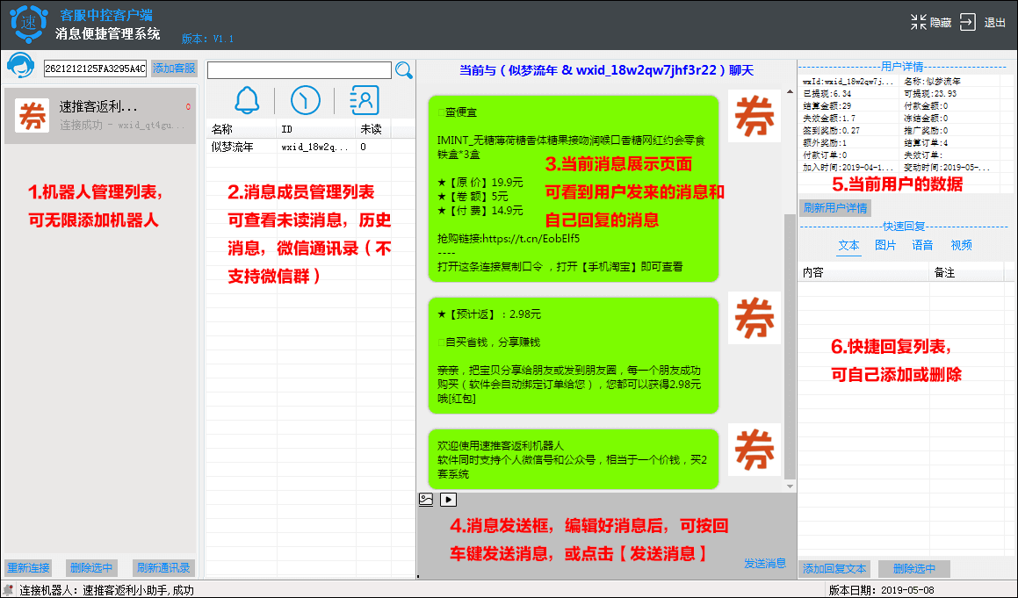Open WeChat contacts via the address book icon

click(363, 99)
